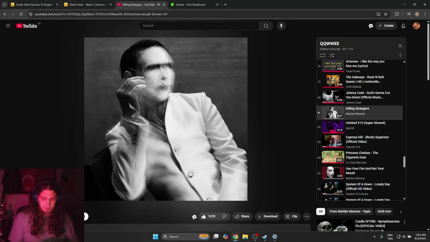This screenshot has width=430, height=242.
Task: Click playlist scrollbar down arrow
Action: coord(404,199)
